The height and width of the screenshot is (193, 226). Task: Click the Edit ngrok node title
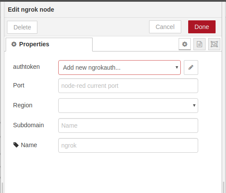[x=31, y=10]
